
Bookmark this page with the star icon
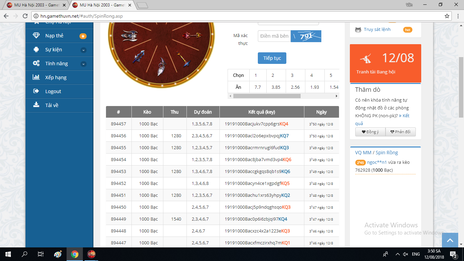pos(447,16)
